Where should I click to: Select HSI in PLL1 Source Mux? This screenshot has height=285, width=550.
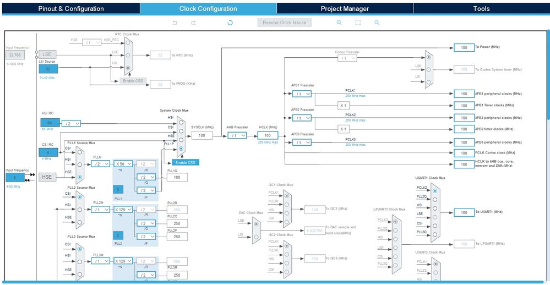(80, 165)
